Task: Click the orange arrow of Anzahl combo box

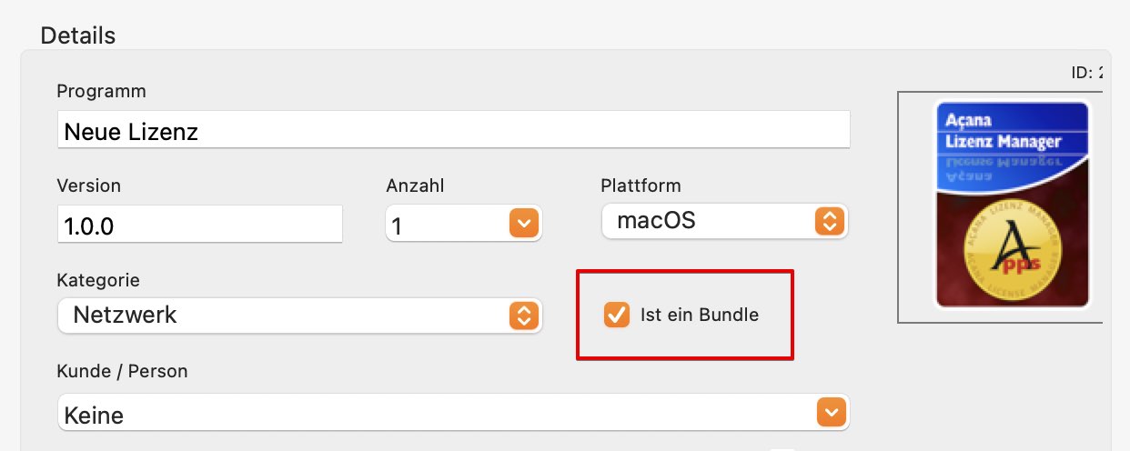Action: click(524, 223)
